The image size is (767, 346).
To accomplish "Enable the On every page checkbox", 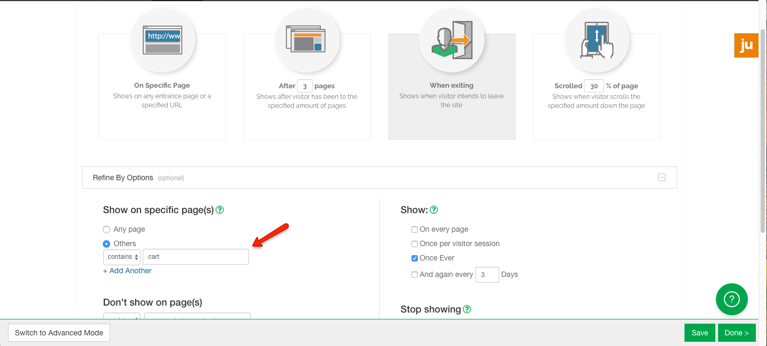I will (414, 229).
